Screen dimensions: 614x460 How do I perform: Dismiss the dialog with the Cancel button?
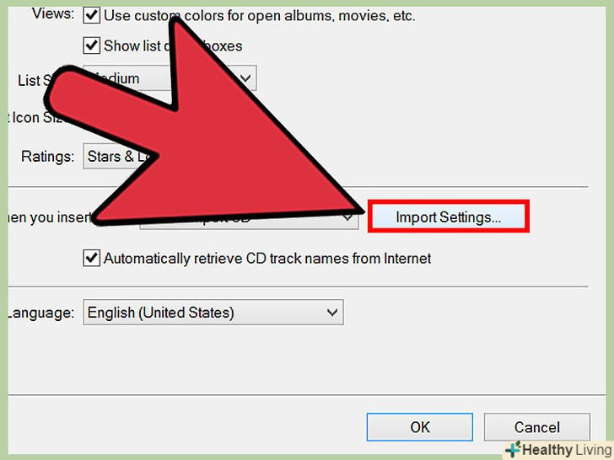coord(537,427)
